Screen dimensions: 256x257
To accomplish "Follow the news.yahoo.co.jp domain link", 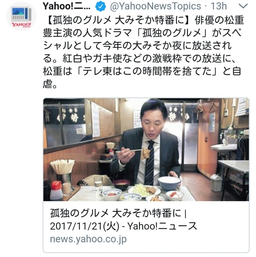I will pyautogui.click(x=88, y=239).
